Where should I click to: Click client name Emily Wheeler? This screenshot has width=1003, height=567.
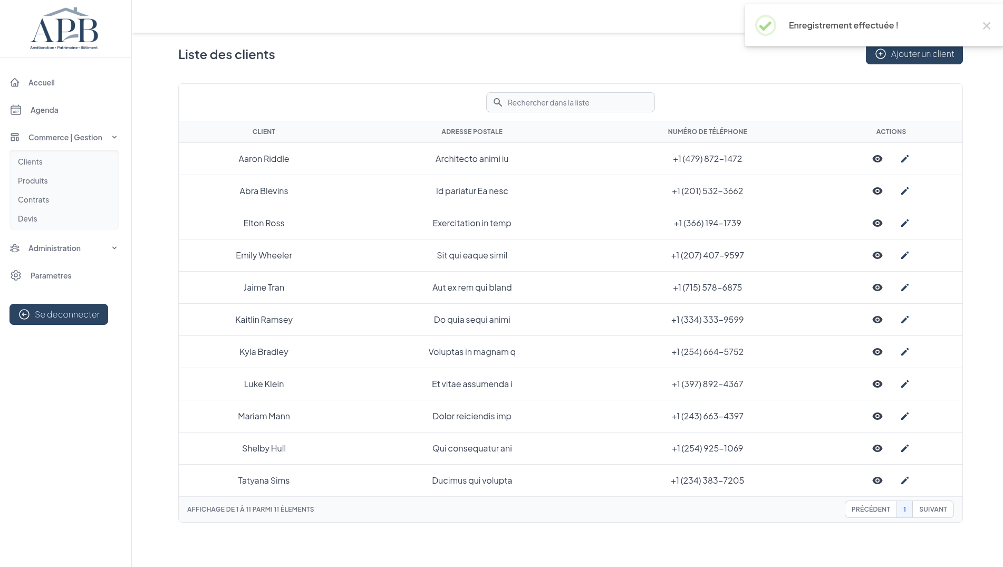pyautogui.click(x=264, y=255)
